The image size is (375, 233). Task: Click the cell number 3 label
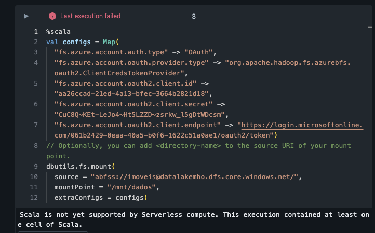point(194,16)
